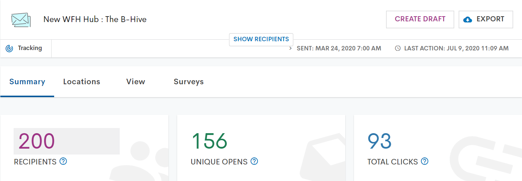The width and height of the screenshot is (522, 181).
Task: Export the tracking report
Action: (486, 19)
